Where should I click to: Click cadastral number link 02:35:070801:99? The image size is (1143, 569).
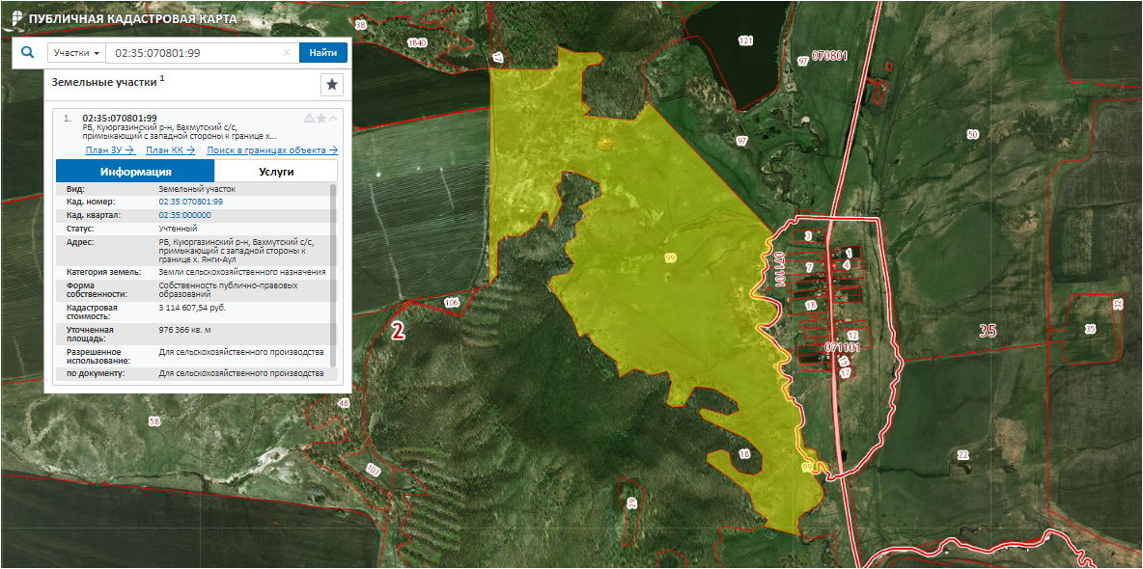pyautogui.click(x=190, y=202)
